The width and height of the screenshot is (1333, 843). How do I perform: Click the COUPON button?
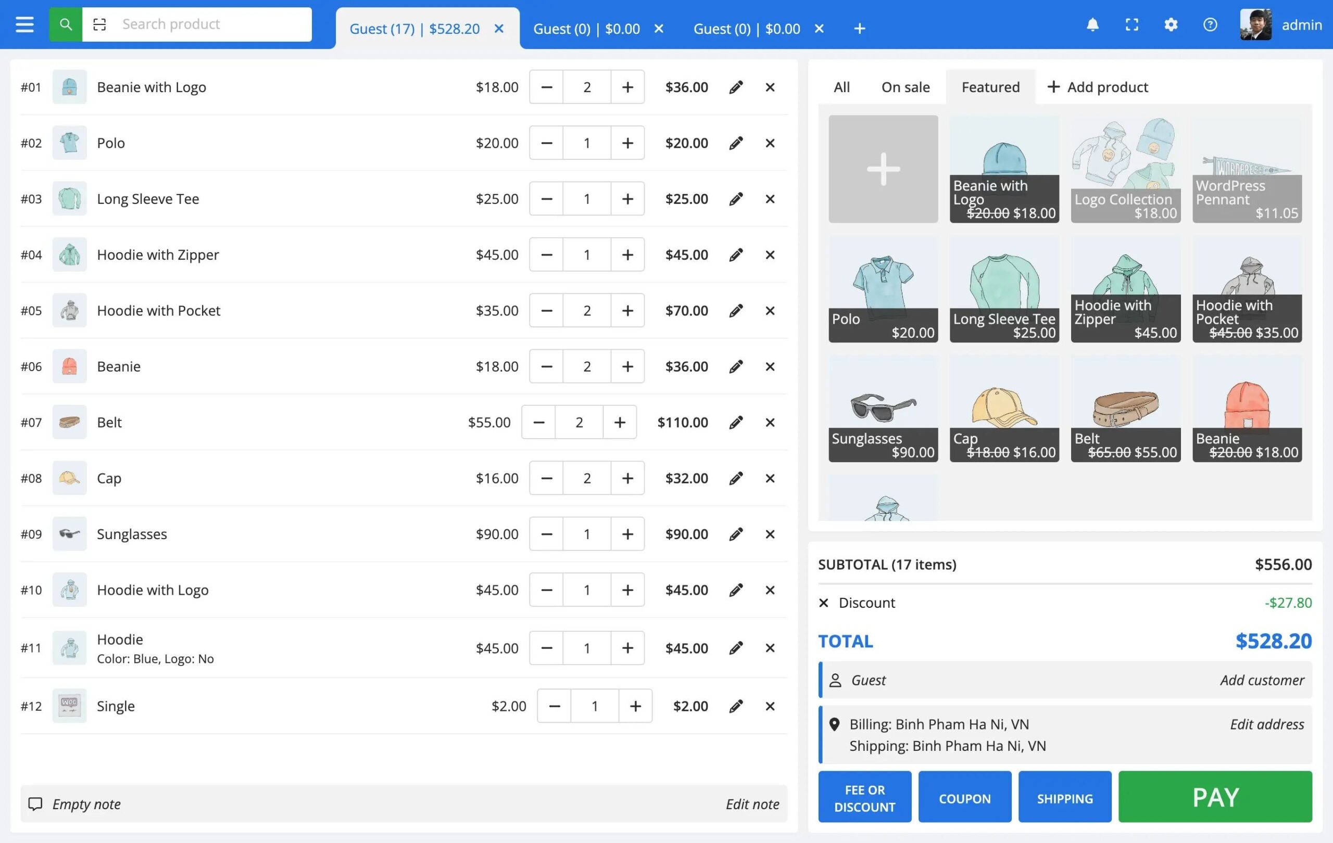click(x=964, y=798)
